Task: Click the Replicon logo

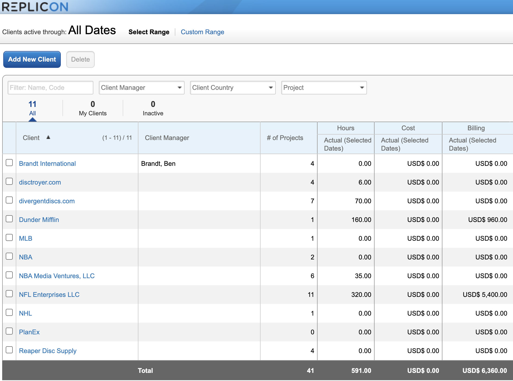Action: coord(35,7)
